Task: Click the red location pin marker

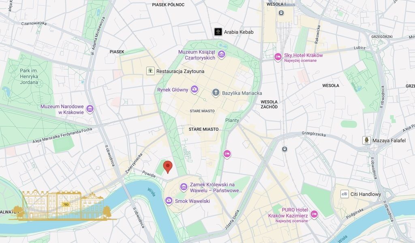Action: coord(168,167)
